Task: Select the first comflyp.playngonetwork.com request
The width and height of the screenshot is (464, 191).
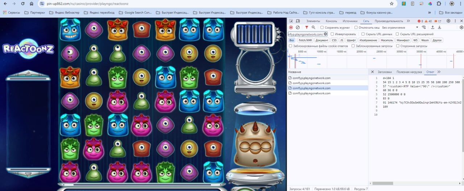Action: pos(311,78)
